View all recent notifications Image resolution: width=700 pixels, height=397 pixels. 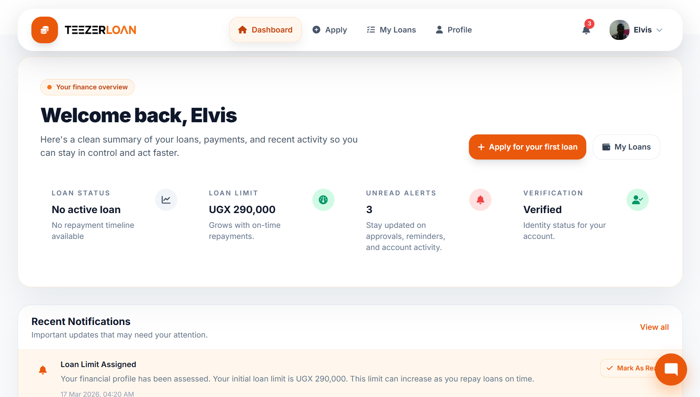pos(654,327)
